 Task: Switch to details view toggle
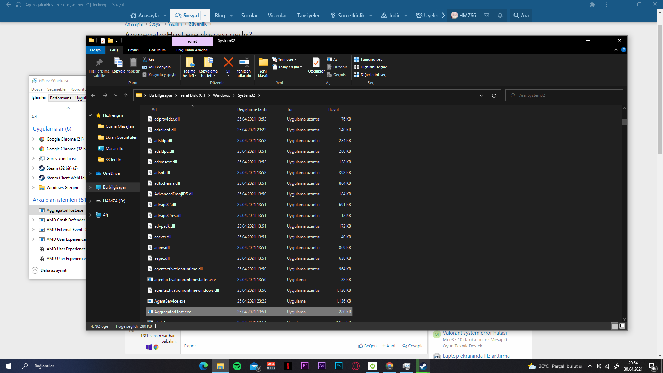point(615,326)
